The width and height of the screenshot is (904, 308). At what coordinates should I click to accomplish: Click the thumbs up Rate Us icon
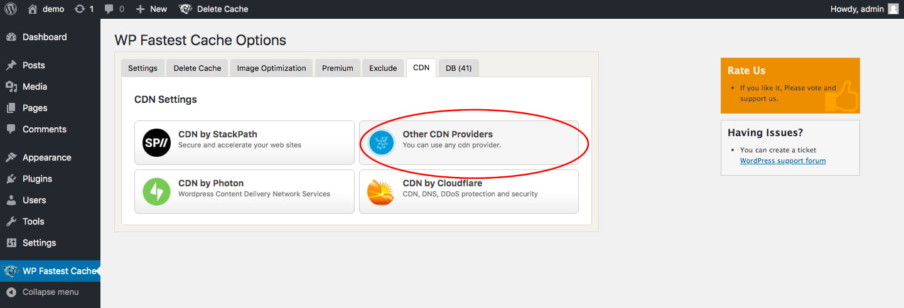(x=841, y=97)
